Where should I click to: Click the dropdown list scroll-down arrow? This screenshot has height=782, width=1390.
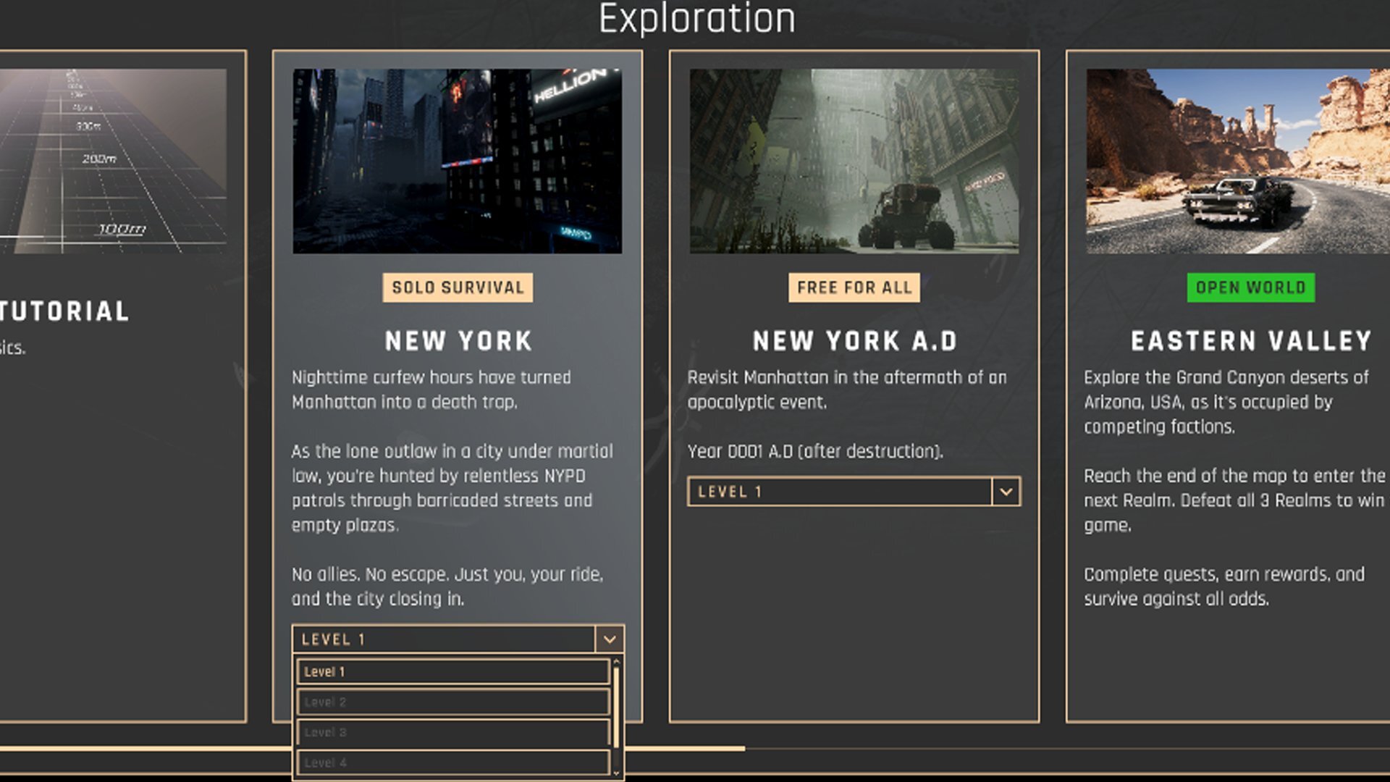(617, 773)
